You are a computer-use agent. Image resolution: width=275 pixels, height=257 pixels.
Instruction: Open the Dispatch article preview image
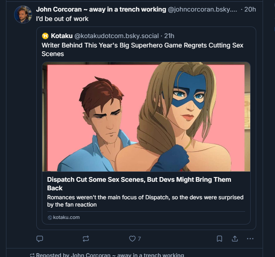pos(146,117)
